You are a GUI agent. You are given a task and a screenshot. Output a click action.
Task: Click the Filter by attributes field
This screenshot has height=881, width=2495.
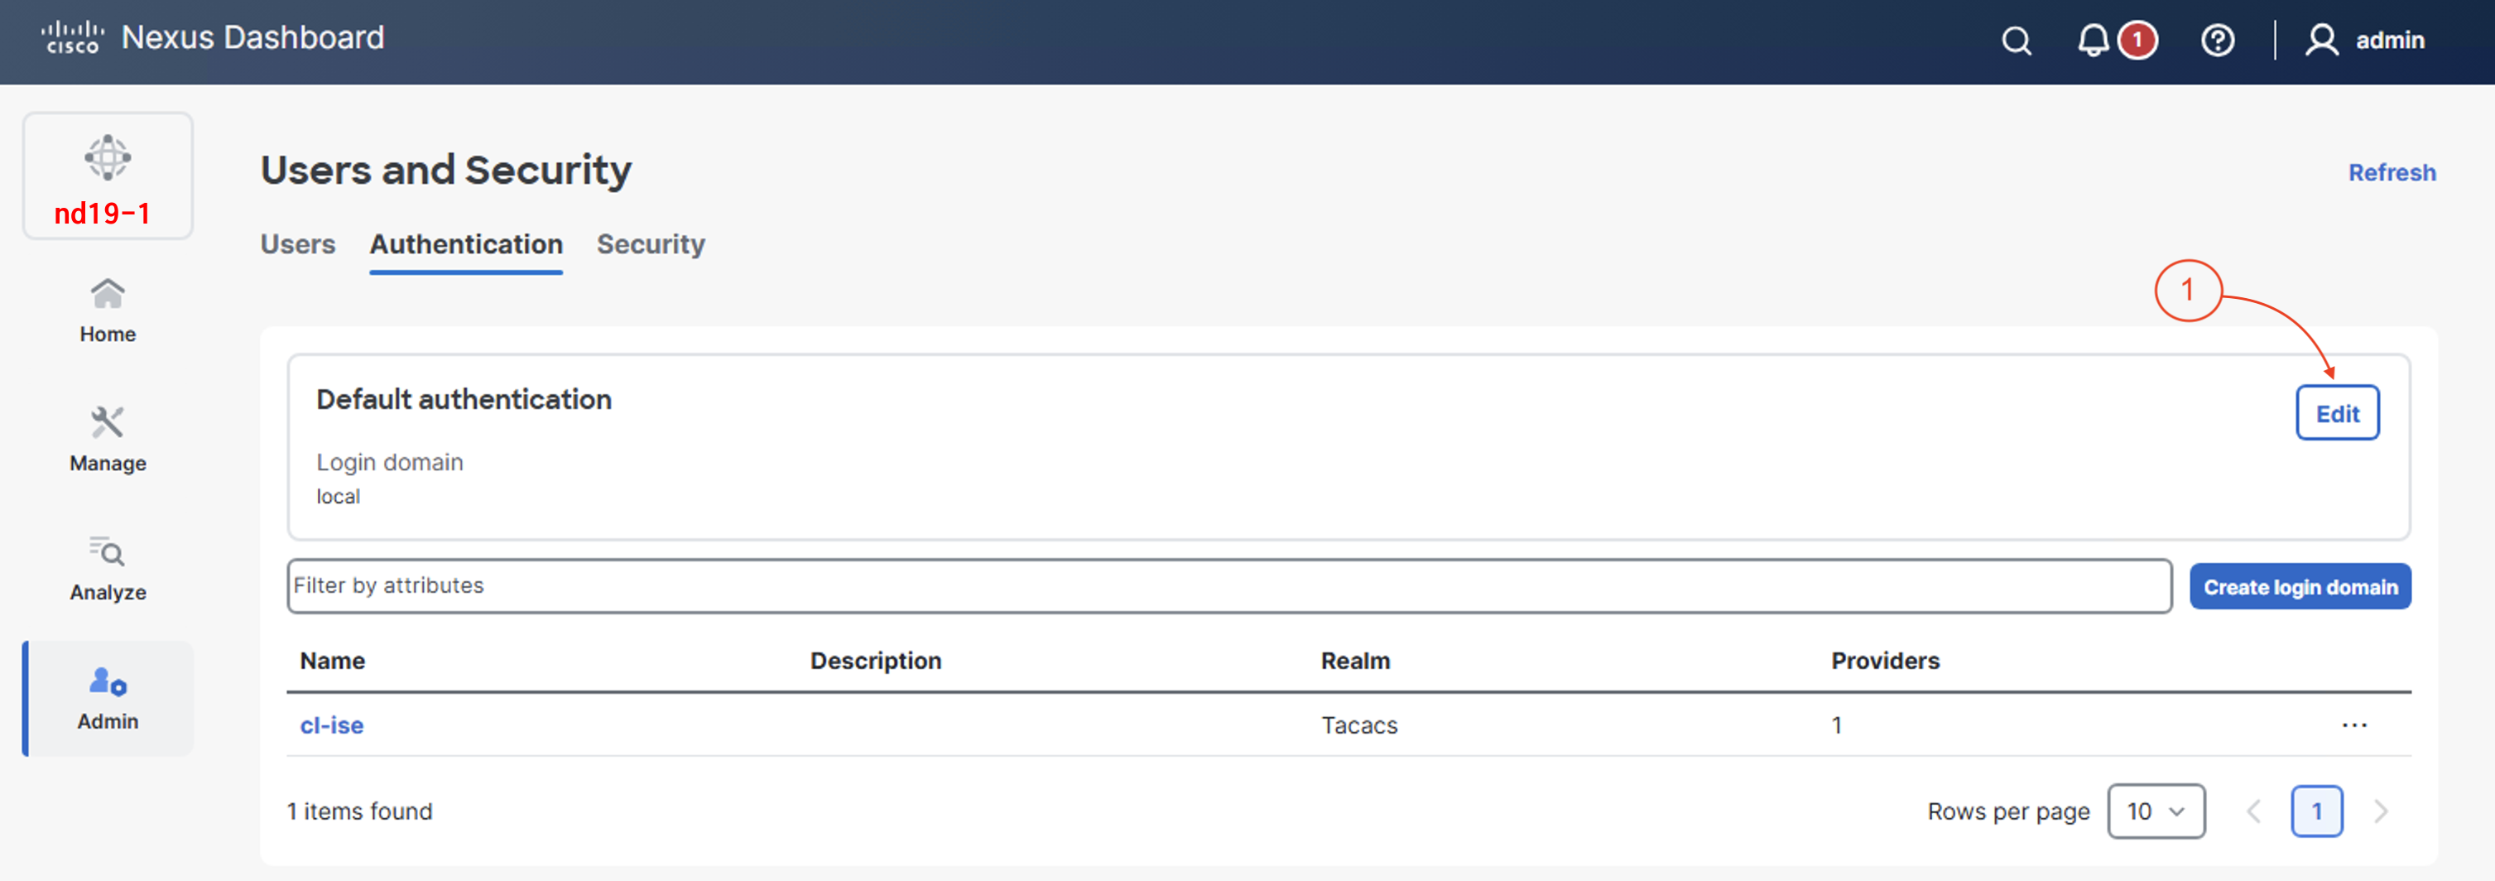coord(1228,586)
